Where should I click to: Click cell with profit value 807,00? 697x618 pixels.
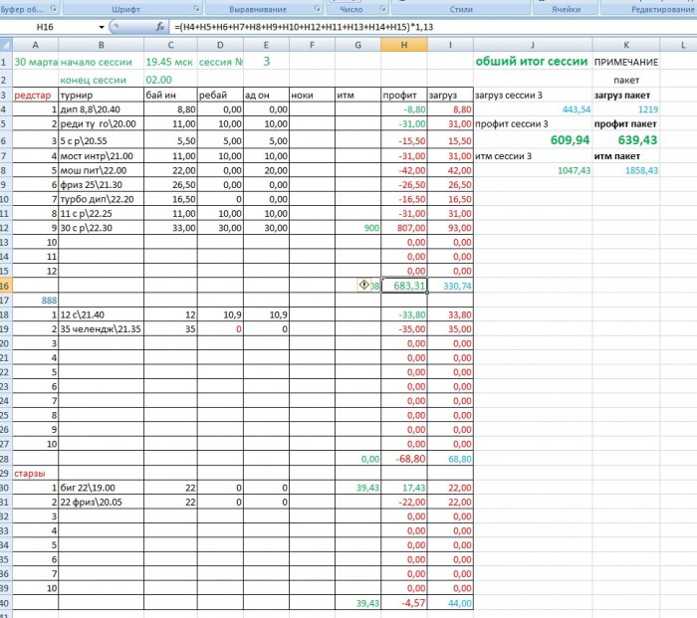pyautogui.click(x=402, y=227)
